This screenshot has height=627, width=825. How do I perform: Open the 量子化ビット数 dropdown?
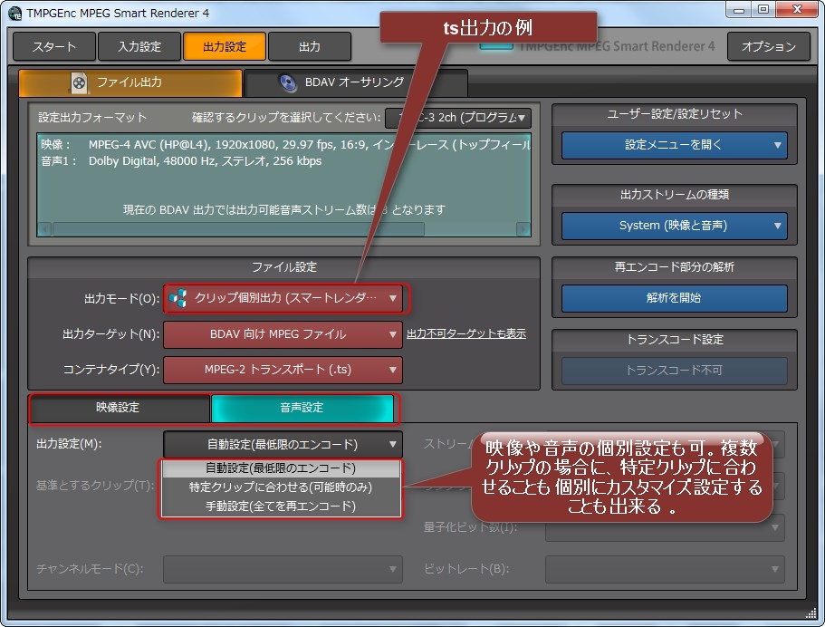(x=665, y=527)
